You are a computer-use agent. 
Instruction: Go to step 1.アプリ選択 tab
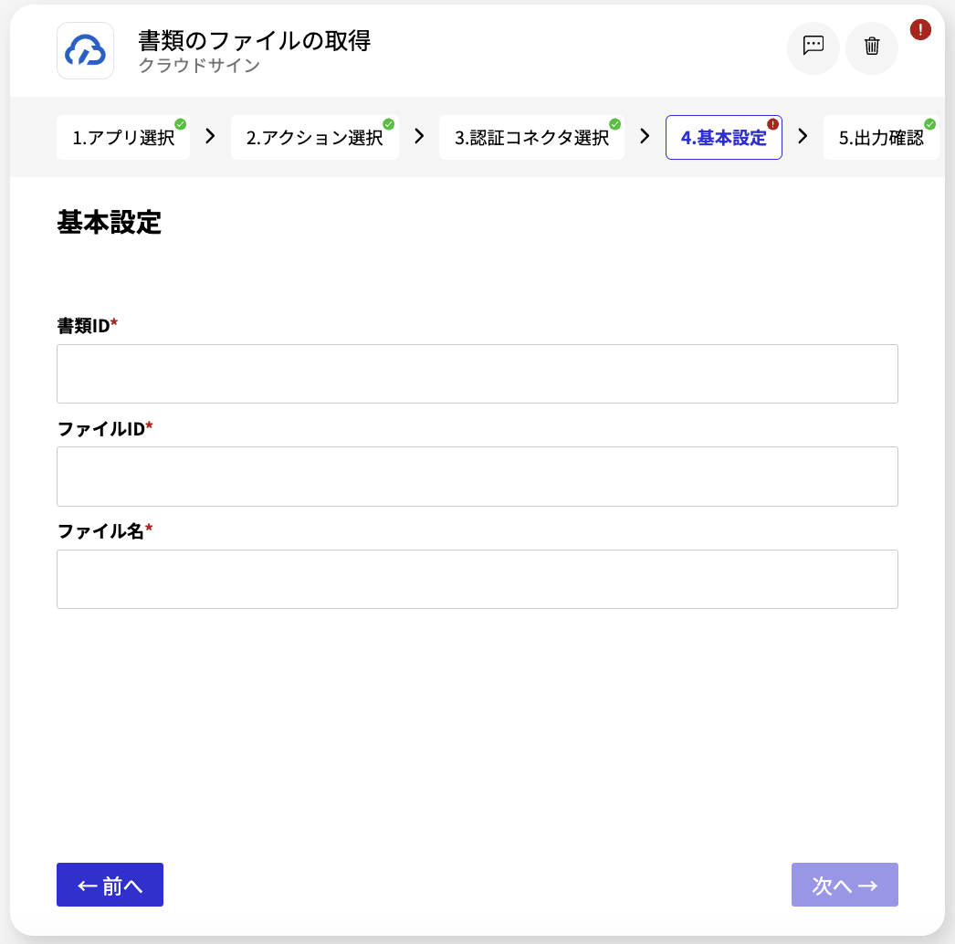[123, 138]
